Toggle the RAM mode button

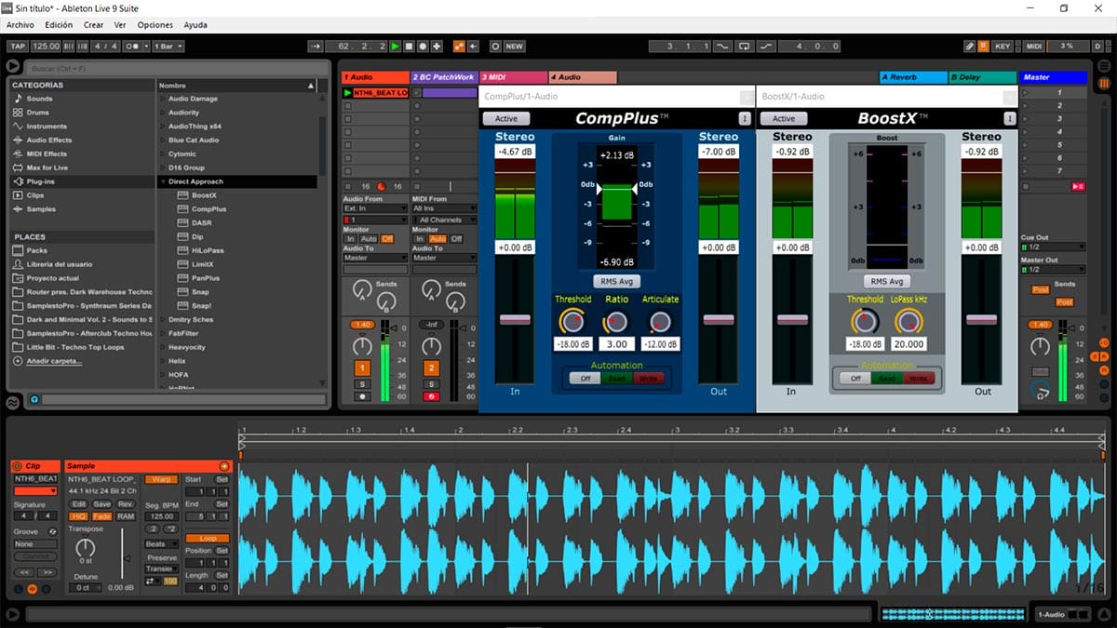pyautogui.click(x=126, y=516)
